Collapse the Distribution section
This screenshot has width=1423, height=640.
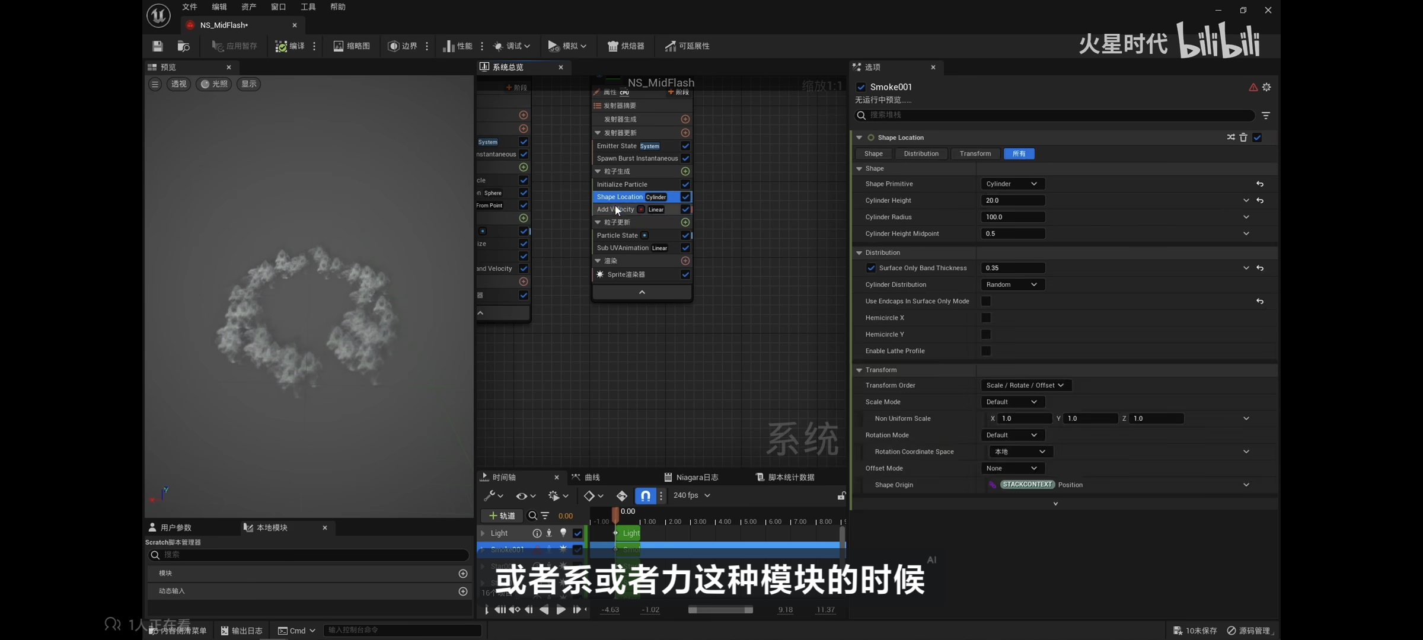[859, 252]
